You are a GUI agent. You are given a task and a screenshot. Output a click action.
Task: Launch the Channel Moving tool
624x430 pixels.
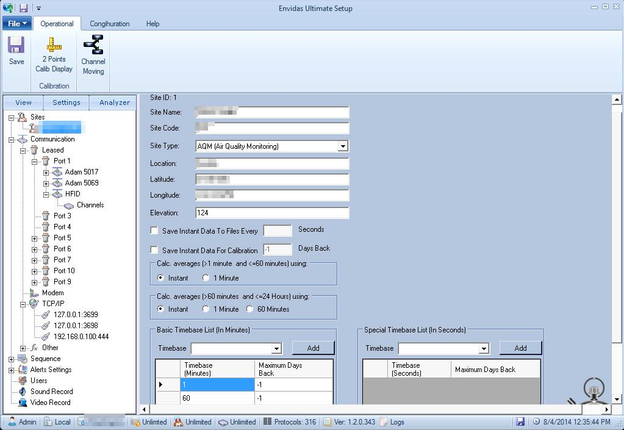tap(93, 45)
